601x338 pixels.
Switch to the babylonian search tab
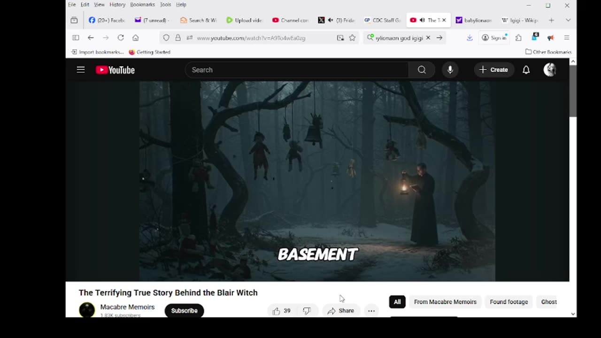[474, 20]
